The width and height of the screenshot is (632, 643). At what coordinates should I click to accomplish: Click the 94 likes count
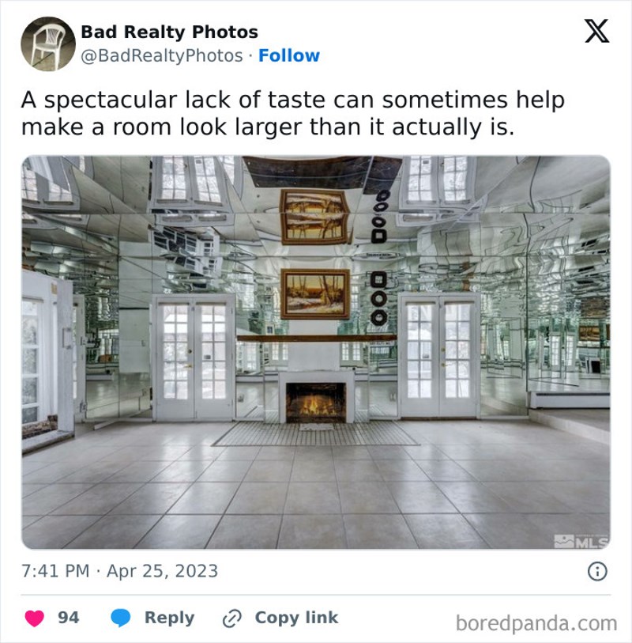68,618
